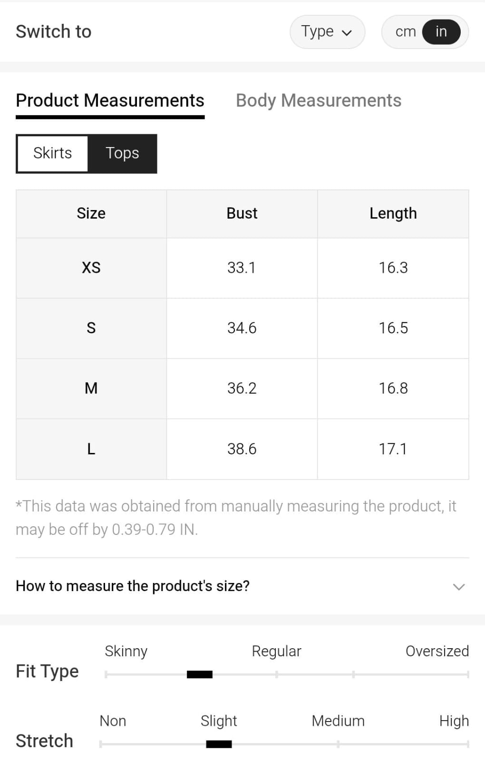The width and height of the screenshot is (485, 762).
Task: Click the Fit Type slider marker
Action: click(200, 674)
